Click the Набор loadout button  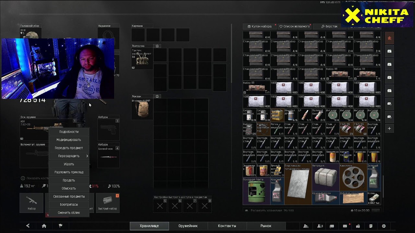click(x=31, y=203)
